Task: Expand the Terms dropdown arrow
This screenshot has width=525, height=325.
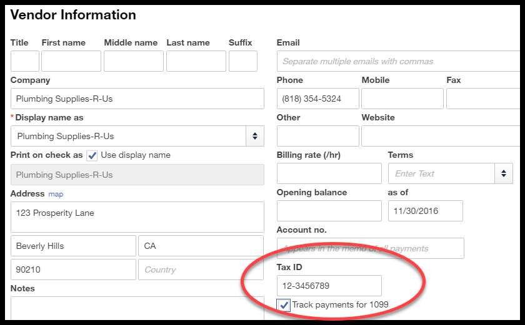Action: (x=504, y=173)
